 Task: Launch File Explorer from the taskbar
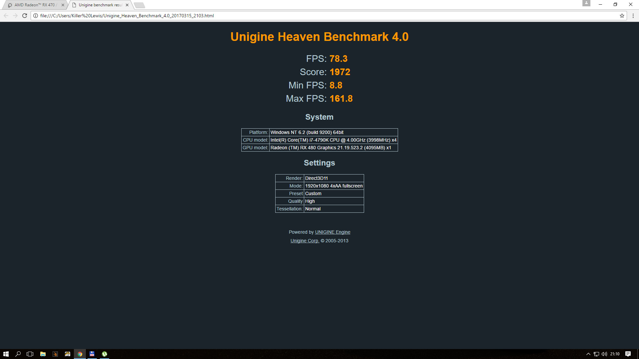tap(43, 354)
